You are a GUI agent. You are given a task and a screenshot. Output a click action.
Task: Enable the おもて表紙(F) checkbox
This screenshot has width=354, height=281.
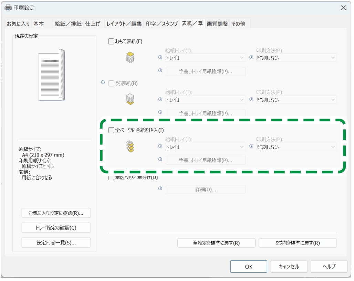click(111, 41)
